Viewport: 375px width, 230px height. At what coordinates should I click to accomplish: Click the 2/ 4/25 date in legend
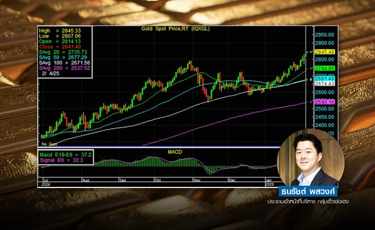click(x=51, y=73)
